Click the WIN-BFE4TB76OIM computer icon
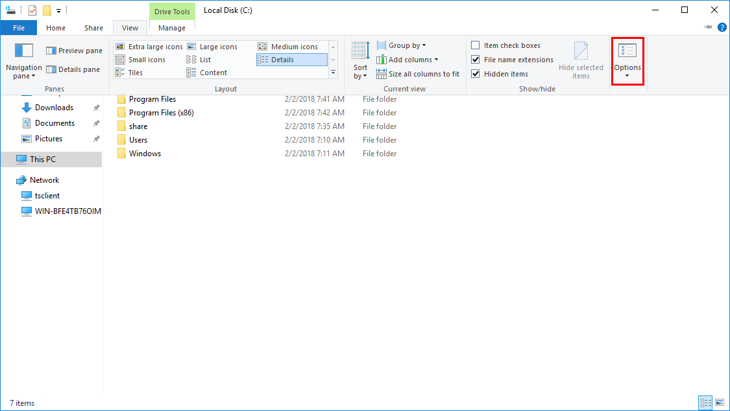 (x=27, y=211)
